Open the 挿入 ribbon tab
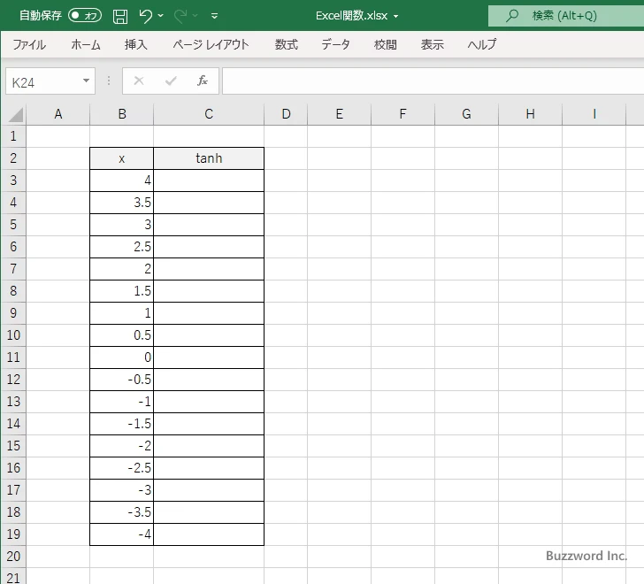 click(x=135, y=44)
